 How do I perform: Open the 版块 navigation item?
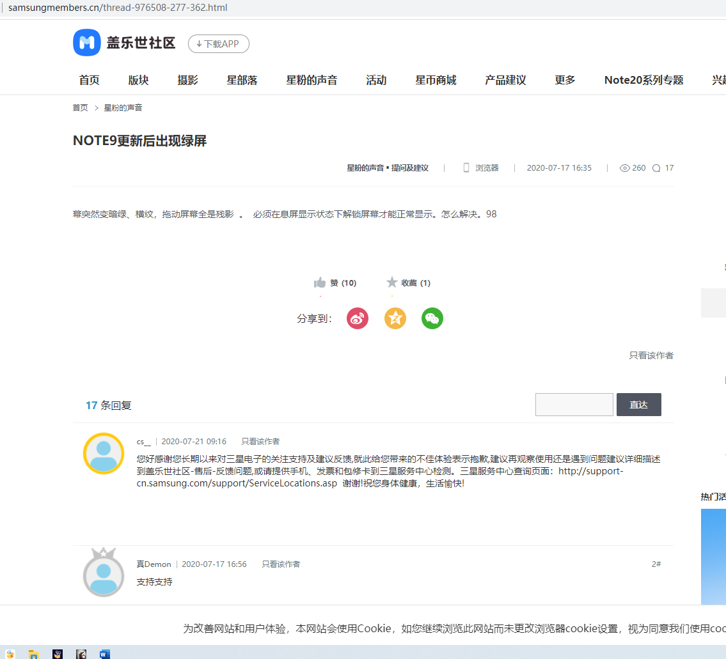click(138, 80)
